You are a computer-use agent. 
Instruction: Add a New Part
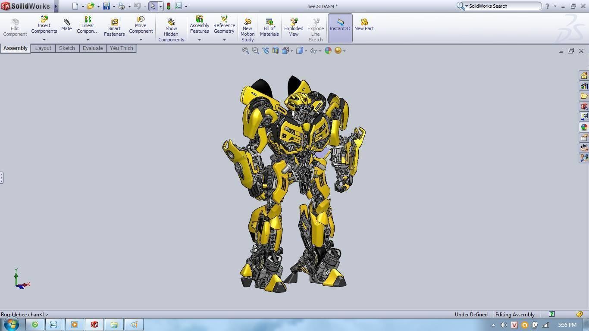[x=364, y=25]
